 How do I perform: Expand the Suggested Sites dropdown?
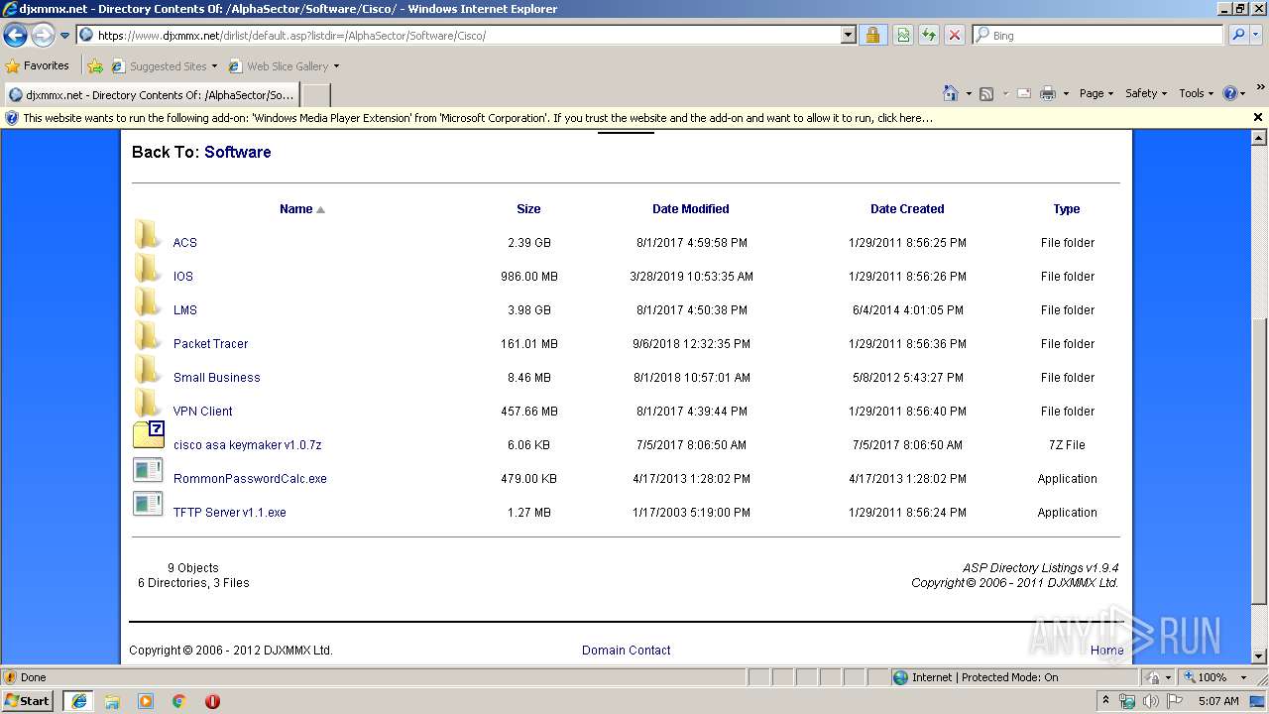[x=214, y=66]
